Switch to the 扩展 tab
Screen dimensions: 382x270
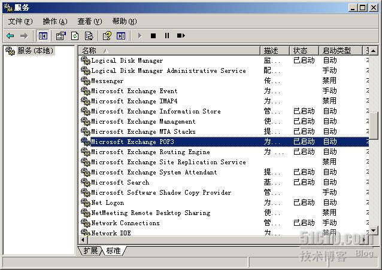(x=90, y=250)
